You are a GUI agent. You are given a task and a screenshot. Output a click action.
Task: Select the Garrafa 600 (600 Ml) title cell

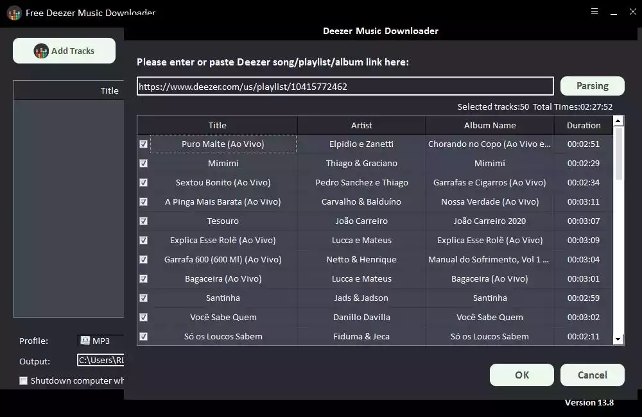223,259
